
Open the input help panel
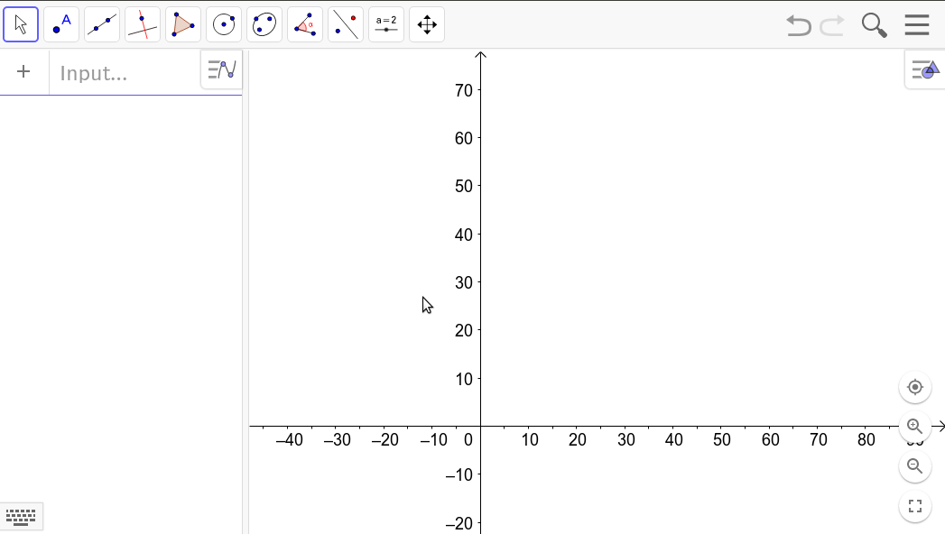tap(221, 69)
